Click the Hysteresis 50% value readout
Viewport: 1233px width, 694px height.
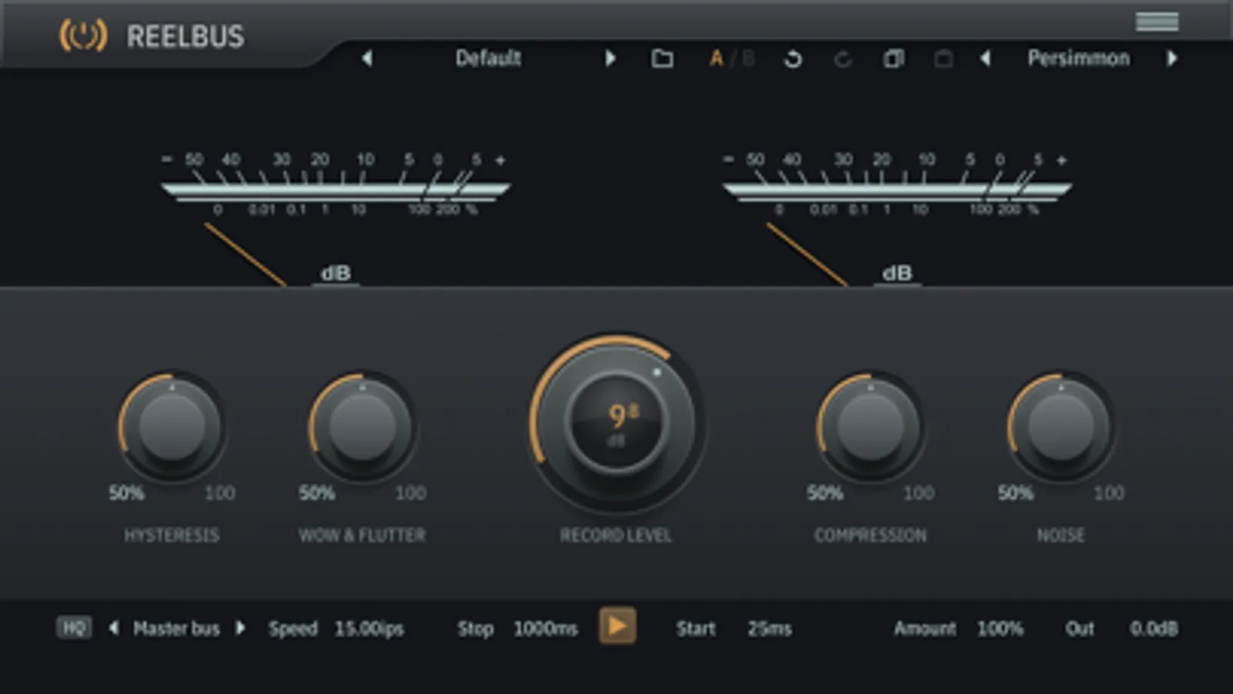tap(126, 493)
